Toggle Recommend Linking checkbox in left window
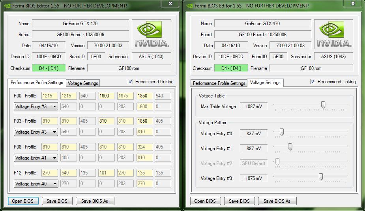Image resolution: width=365 pixels, height=211 pixels. pos(130,82)
